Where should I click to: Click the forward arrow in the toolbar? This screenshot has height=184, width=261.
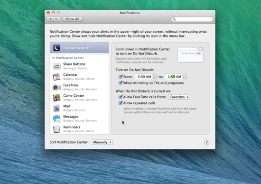[56, 19]
